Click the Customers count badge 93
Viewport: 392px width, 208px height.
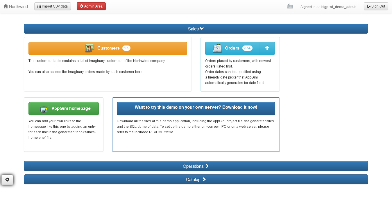[126, 48]
